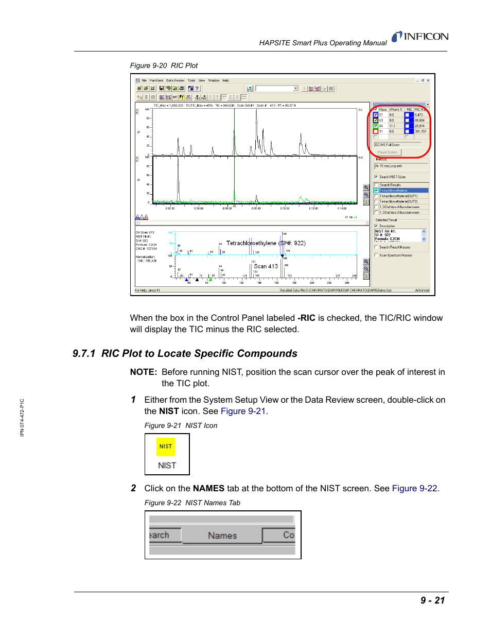Viewport: 491px width, 636px height.
Task: Click the yellow exclamation toolbar icon
Action: pos(182,97)
